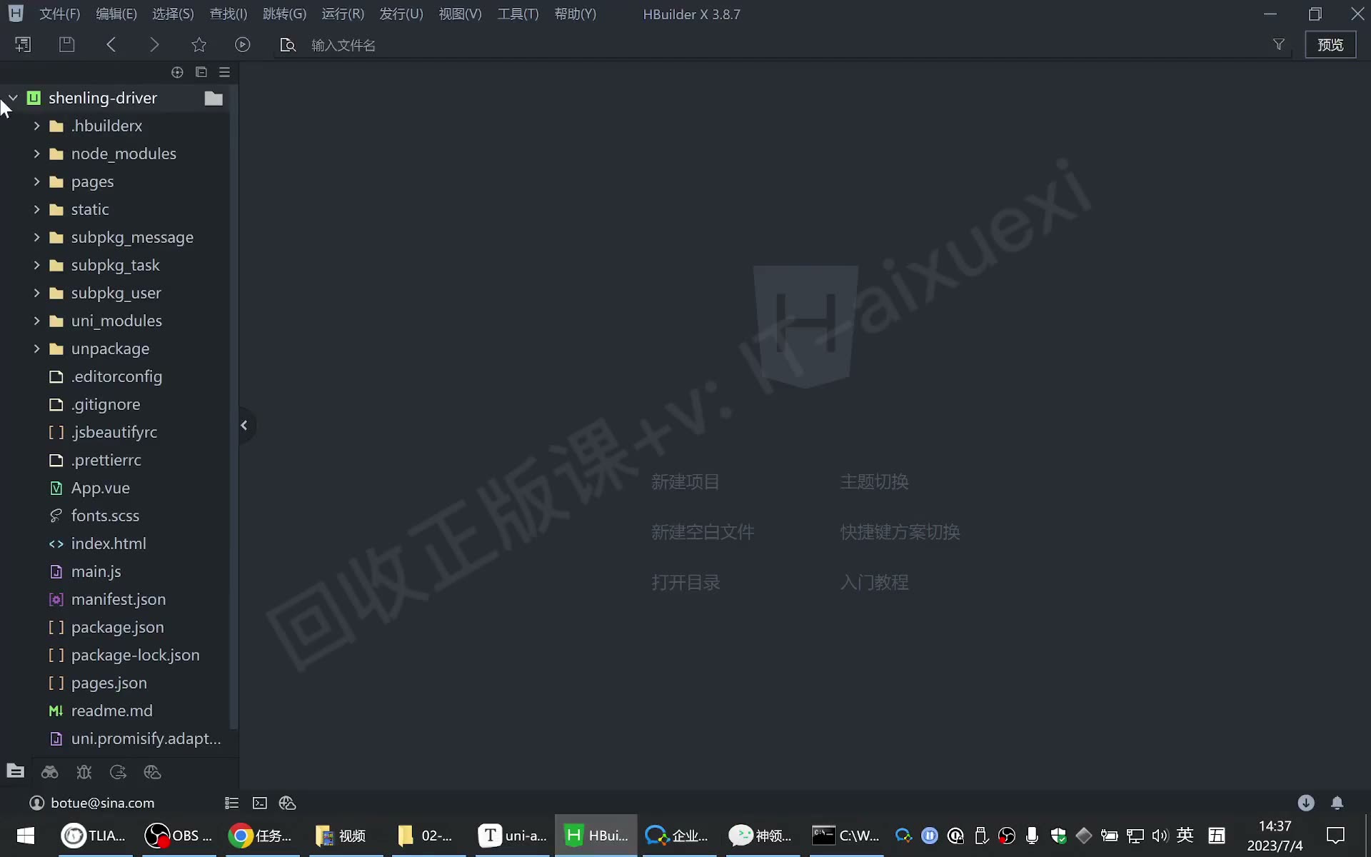Click the filter funnel icon

coord(1279,44)
